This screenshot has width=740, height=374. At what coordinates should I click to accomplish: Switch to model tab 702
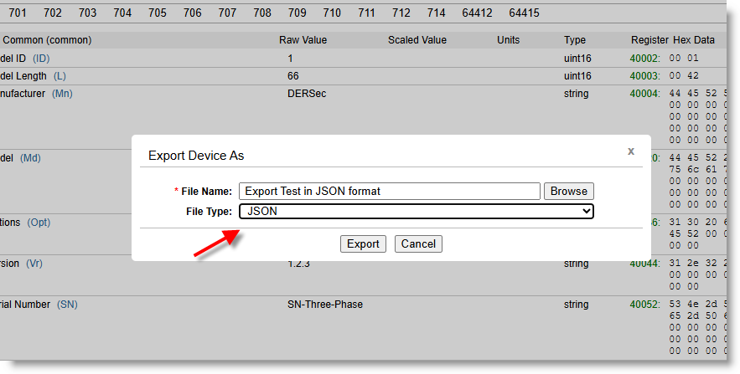pyautogui.click(x=53, y=13)
